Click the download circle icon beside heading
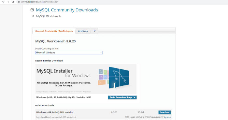This screenshot has width=228, height=120. pos(32,10)
